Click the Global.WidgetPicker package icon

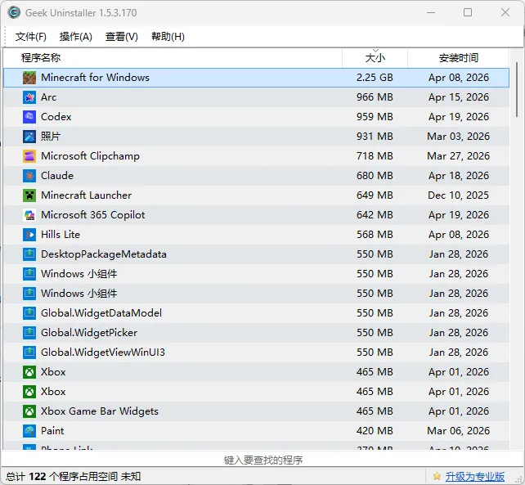point(29,333)
